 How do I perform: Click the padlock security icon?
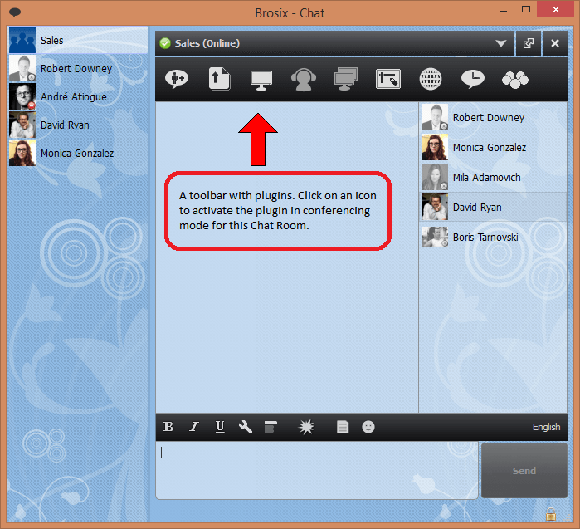(x=551, y=514)
